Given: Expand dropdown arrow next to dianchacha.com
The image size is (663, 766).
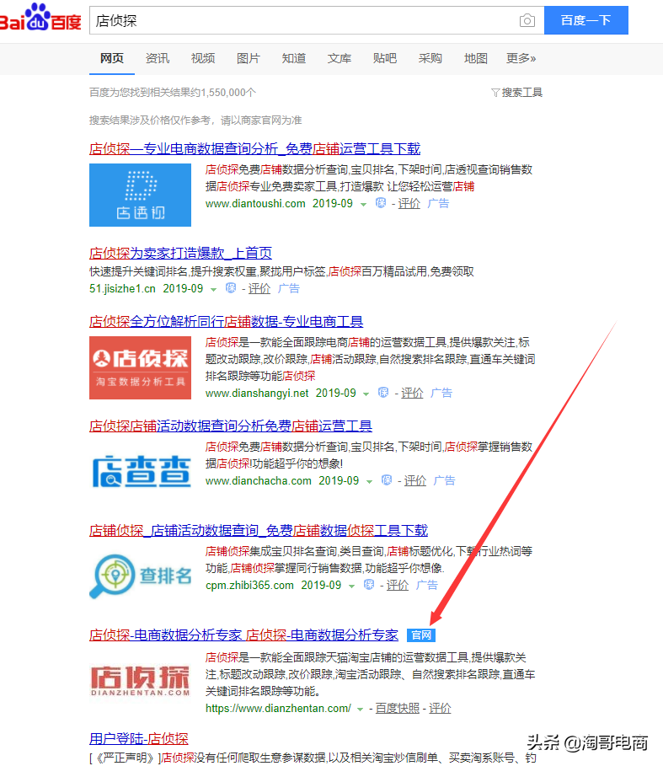Looking at the screenshot, I should tap(370, 482).
